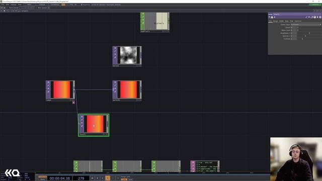The image size is (322, 181).
Task: Toggle third flag on grayscale noise node
Action: click(115, 54)
